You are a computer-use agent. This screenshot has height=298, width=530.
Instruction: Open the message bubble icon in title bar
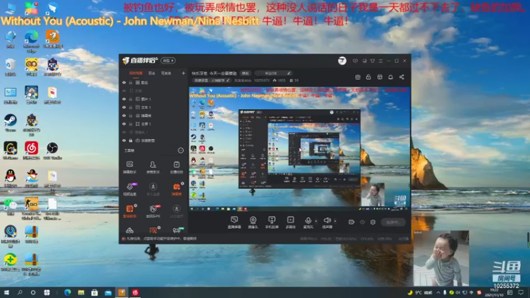[355, 61]
